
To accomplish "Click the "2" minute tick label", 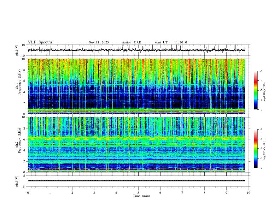I will coord(72,193).
